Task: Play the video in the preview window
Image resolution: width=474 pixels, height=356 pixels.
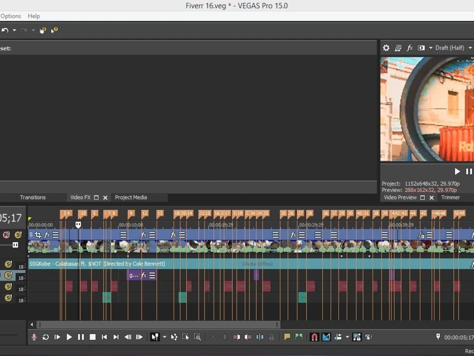Action: coord(456,171)
